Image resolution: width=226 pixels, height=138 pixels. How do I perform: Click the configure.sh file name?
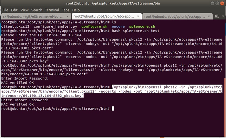[x=94, y=26]
